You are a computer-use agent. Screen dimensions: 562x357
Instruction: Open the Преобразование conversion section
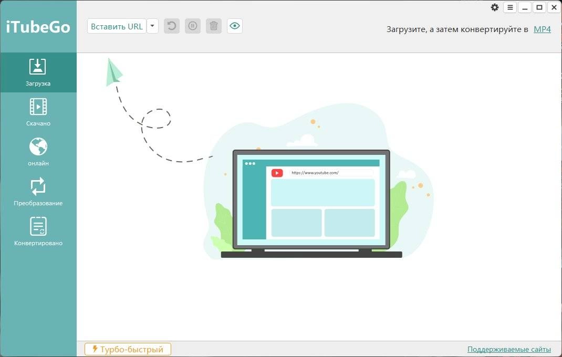38,192
